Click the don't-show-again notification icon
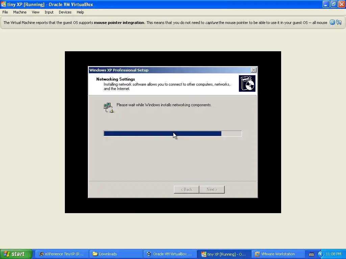 pyautogui.click(x=339, y=22)
